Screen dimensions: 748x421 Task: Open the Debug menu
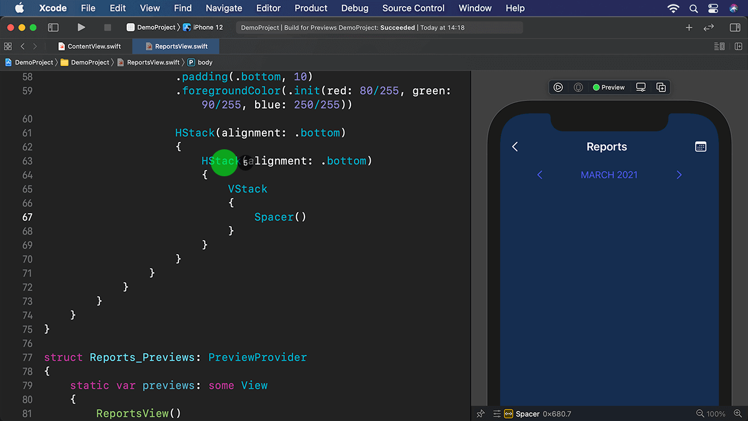pyautogui.click(x=355, y=8)
